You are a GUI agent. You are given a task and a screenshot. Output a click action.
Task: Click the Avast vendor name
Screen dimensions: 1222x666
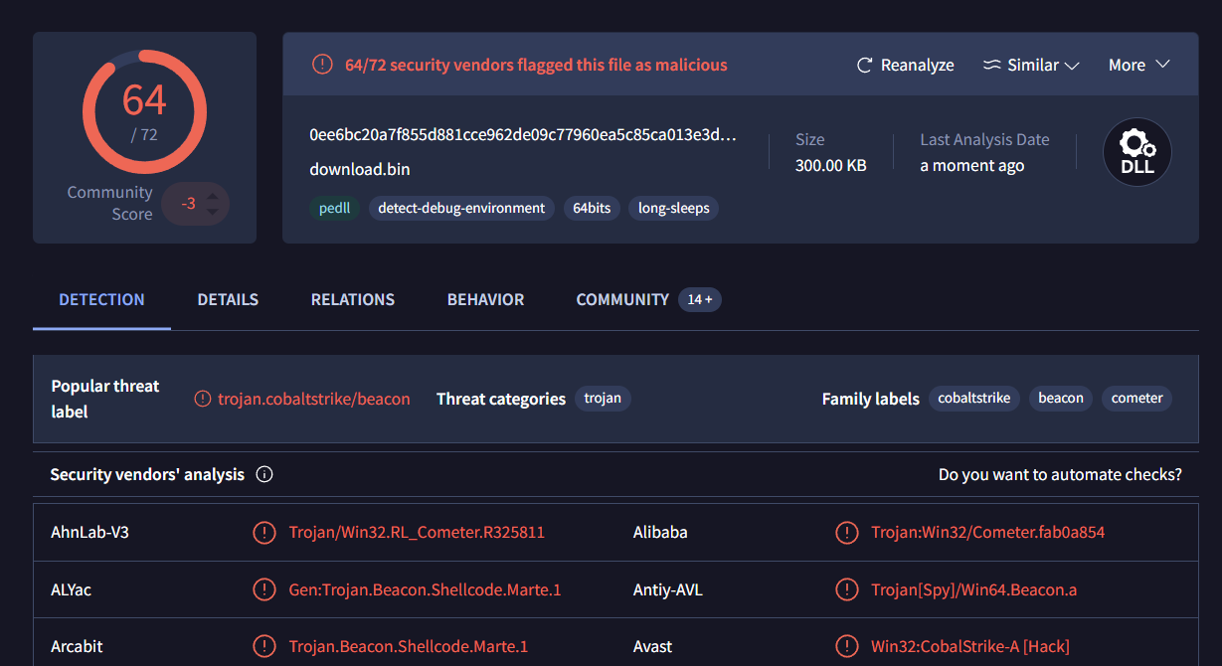point(652,646)
